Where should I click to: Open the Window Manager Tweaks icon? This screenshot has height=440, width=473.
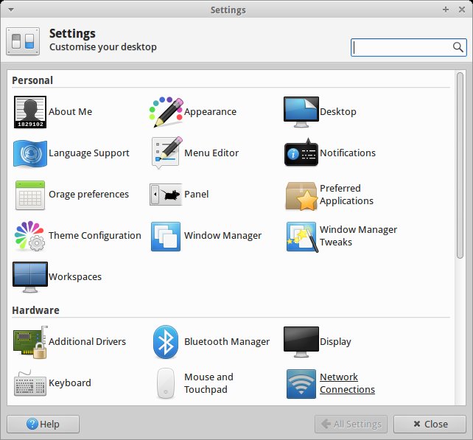pos(302,237)
